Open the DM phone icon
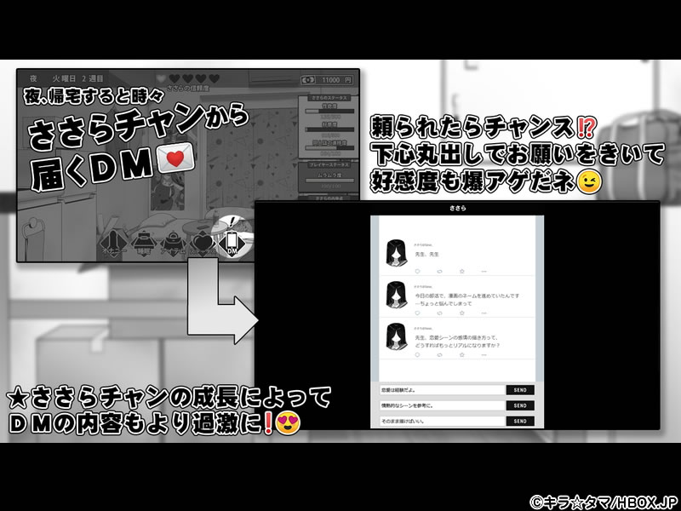 click(x=232, y=244)
